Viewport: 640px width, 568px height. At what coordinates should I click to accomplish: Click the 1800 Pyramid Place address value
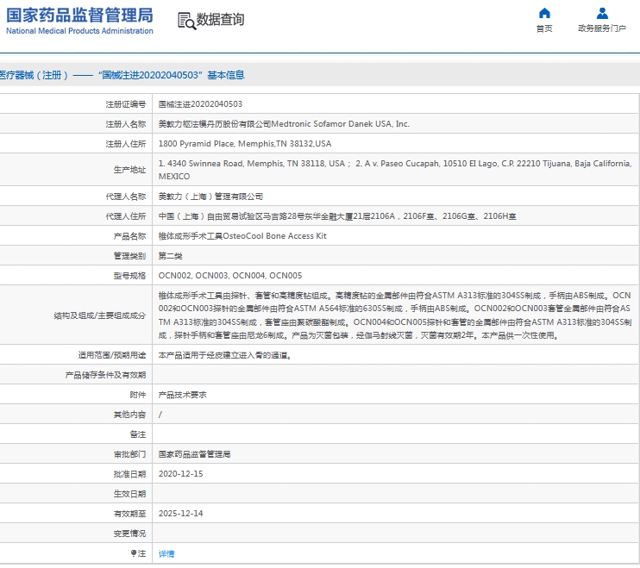tap(245, 144)
